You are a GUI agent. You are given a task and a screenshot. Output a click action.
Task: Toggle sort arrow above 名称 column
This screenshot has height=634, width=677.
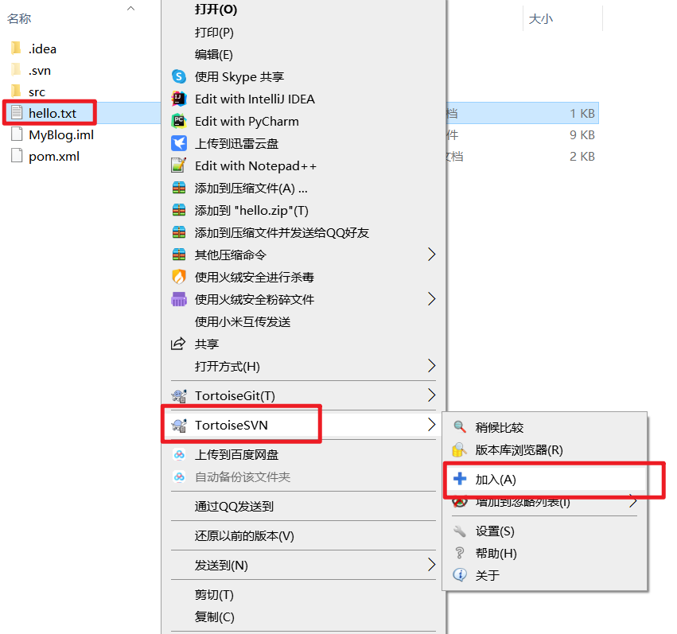(130, 8)
